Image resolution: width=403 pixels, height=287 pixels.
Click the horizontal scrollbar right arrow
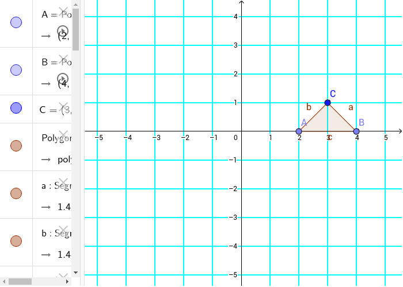(x=67, y=281)
